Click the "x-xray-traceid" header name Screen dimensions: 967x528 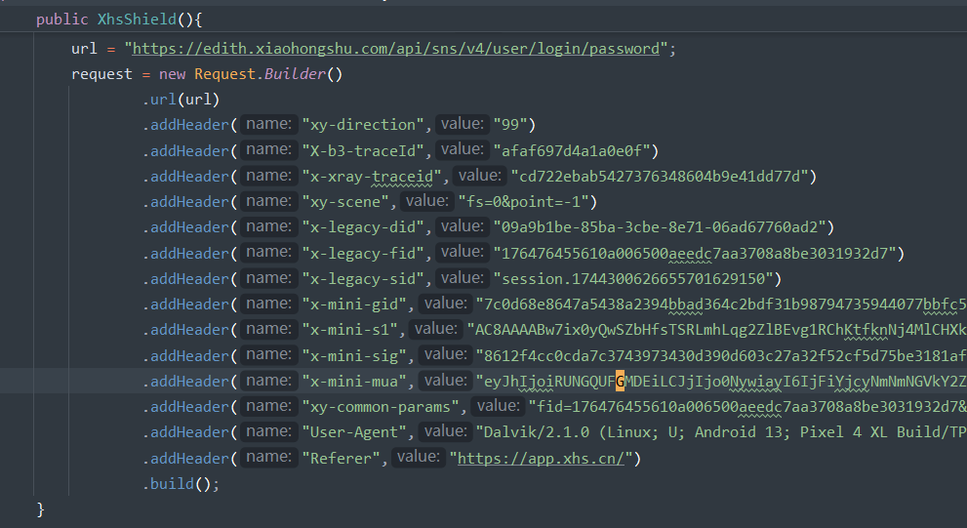371,177
